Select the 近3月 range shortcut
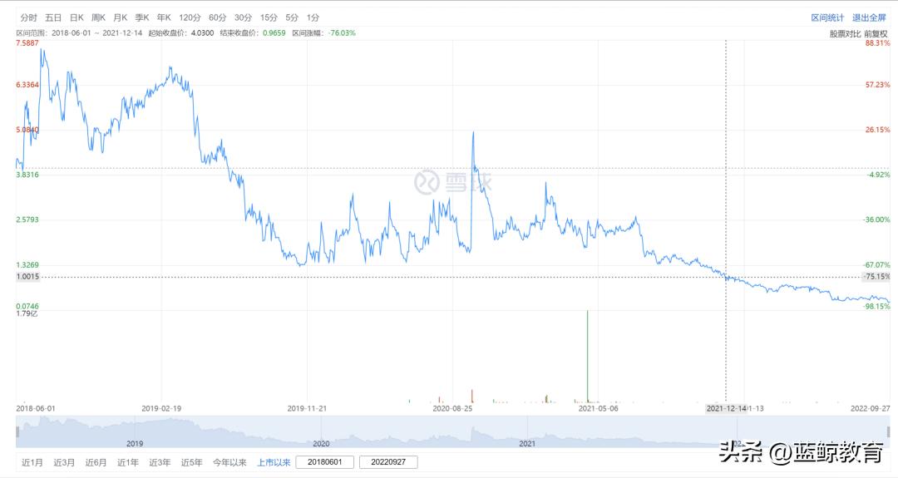Screen dimensions: 898x478 (64, 462)
